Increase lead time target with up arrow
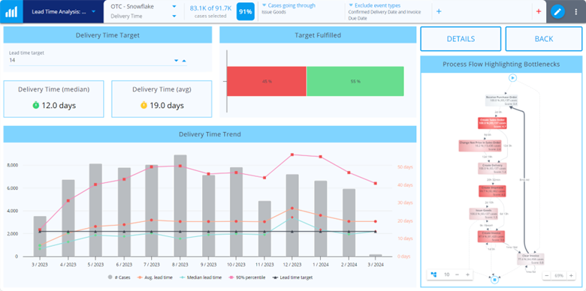This screenshot has width=586, height=291. pyautogui.click(x=184, y=61)
